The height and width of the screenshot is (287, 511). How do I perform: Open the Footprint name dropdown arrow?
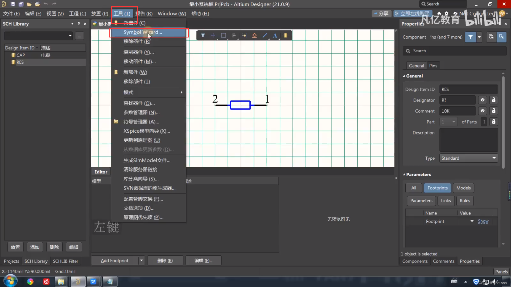(472, 221)
